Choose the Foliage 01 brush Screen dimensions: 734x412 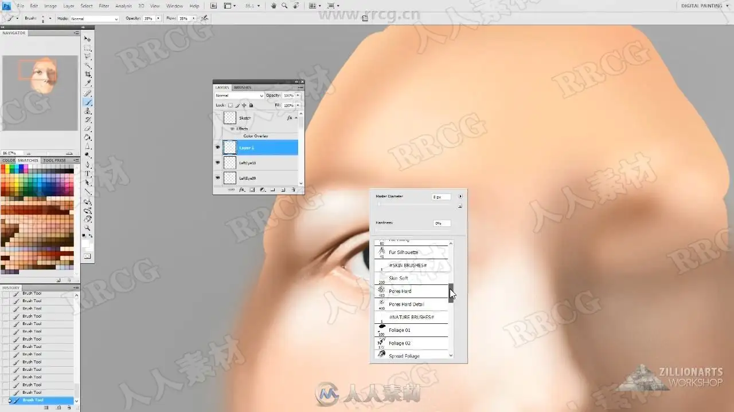click(x=411, y=330)
